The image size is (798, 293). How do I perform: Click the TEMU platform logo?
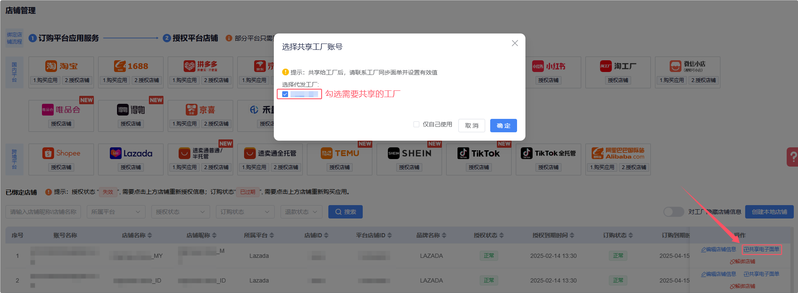pyautogui.click(x=340, y=153)
